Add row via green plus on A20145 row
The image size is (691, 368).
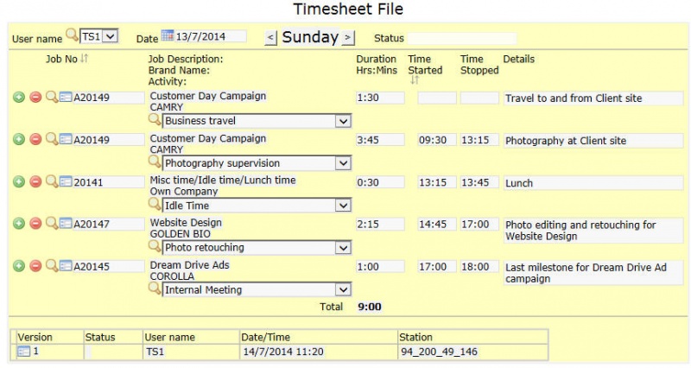[x=18, y=266]
